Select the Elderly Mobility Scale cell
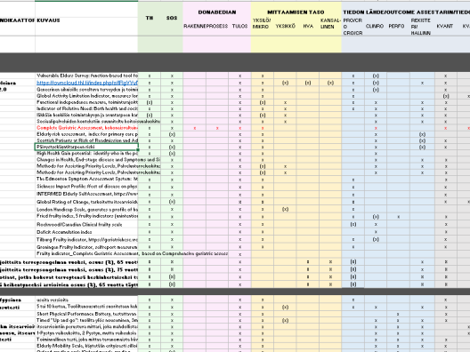This screenshot has width=470, height=352. pos(86,346)
